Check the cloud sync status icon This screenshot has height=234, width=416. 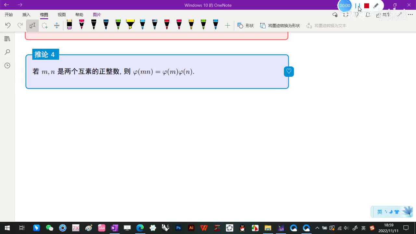click(x=335, y=15)
